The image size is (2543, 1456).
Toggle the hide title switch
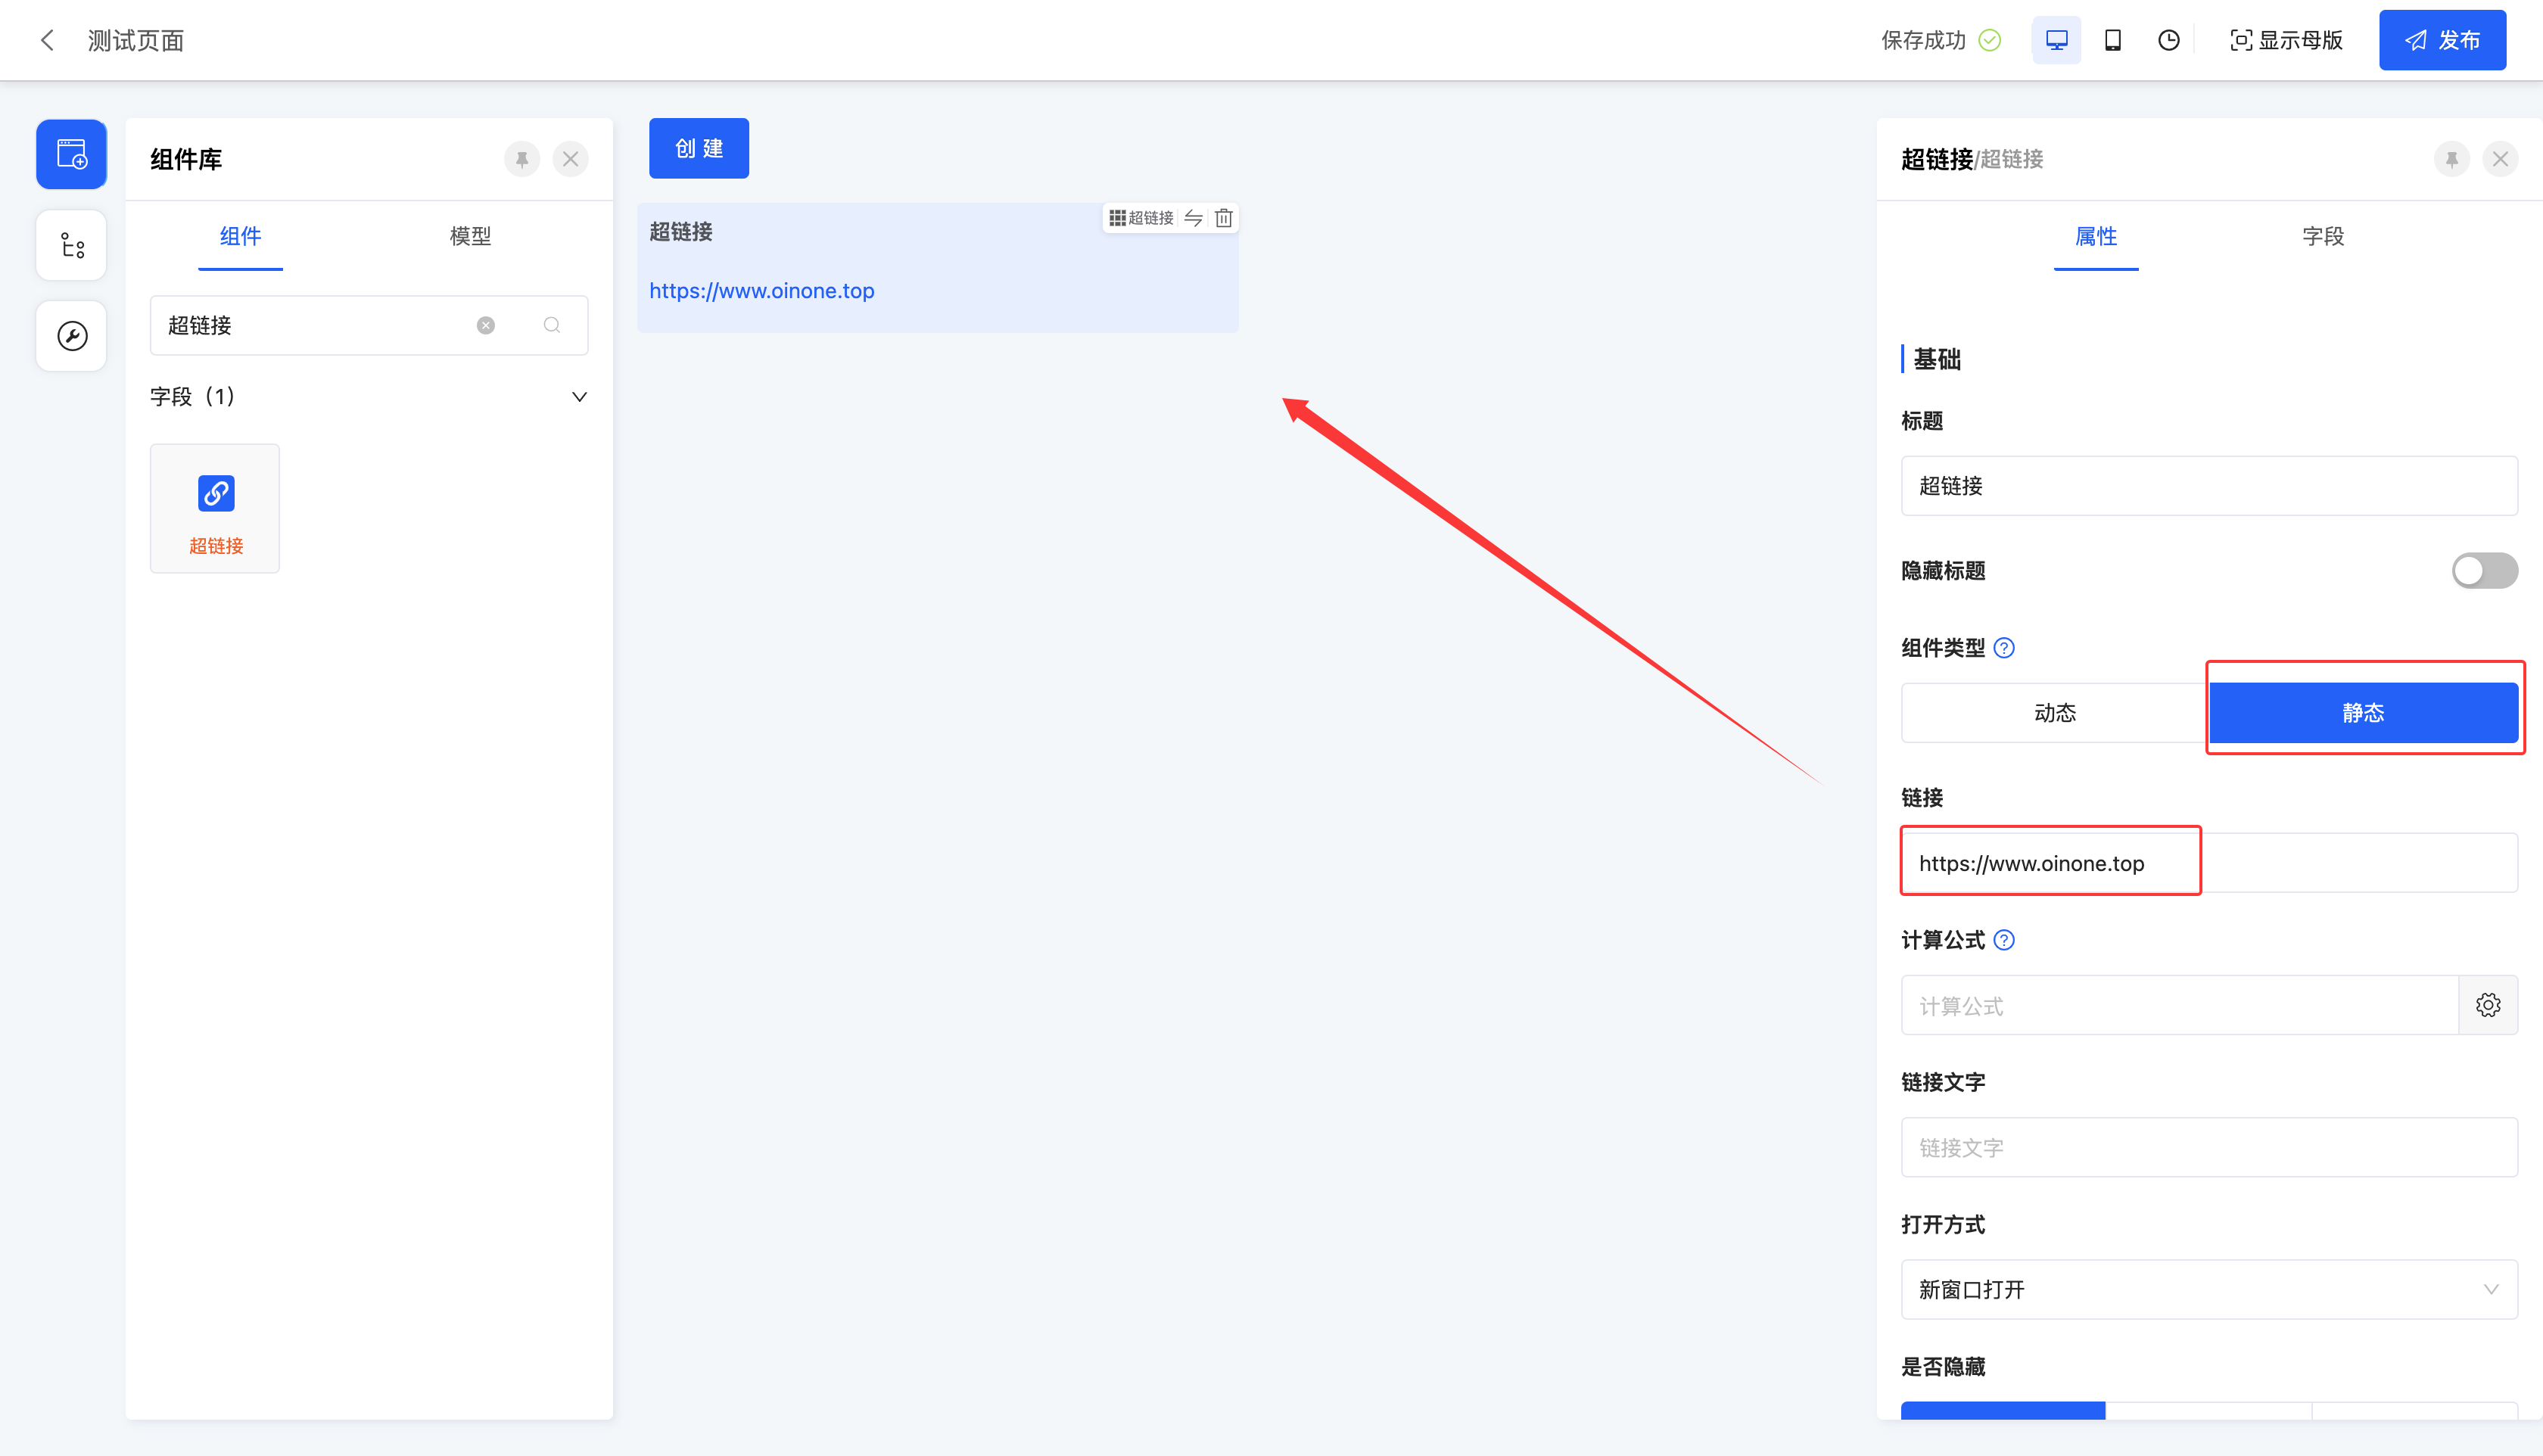pos(2484,571)
